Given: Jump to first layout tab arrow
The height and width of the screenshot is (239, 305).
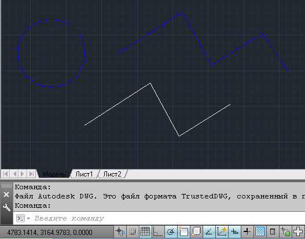Looking at the screenshot, I should 6,174.
